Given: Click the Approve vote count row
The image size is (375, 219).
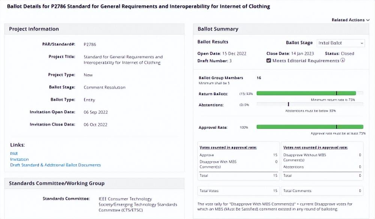Looking at the screenshot, I should (x=238, y=154).
